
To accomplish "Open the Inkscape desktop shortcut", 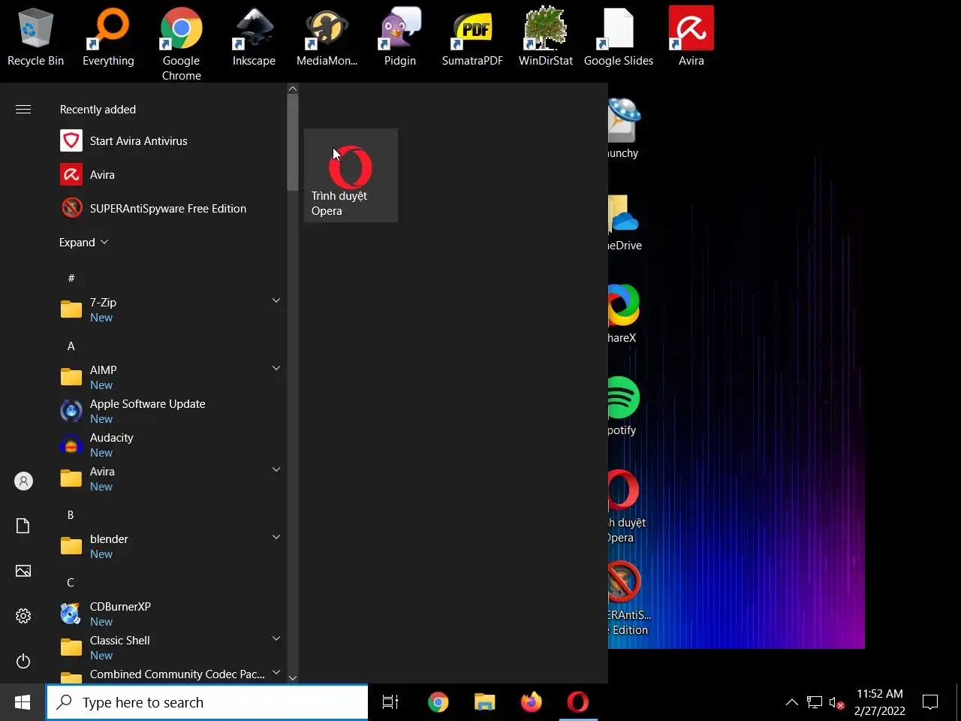I will (x=254, y=38).
